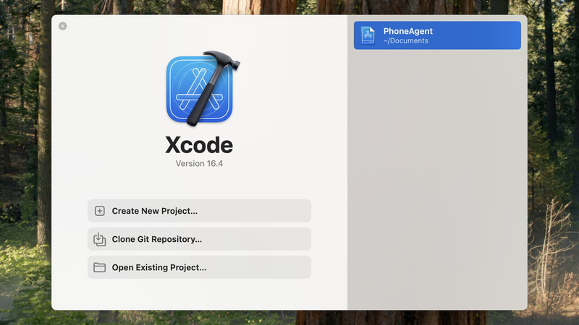
Task: Click the folder icon beside Open Existing Project
Action: [100, 267]
